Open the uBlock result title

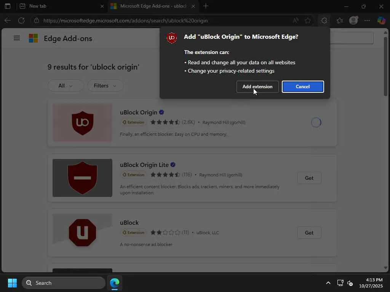129,223
